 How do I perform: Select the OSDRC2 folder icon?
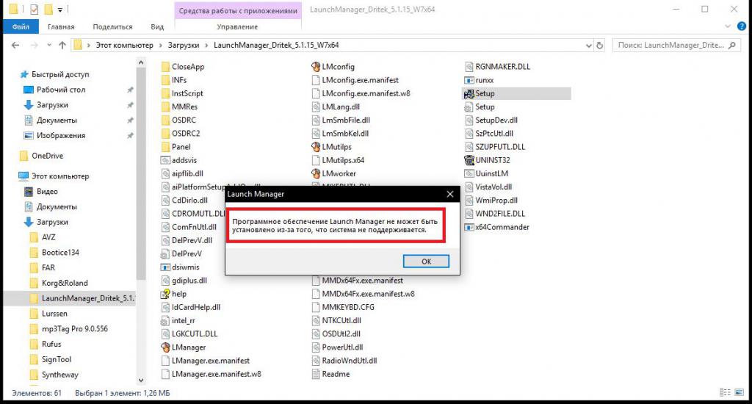[165, 134]
